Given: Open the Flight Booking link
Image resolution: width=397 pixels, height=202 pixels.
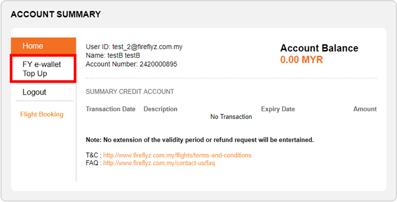Looking at the screenshot, I should pyautogui.click(x=42, y=114).
